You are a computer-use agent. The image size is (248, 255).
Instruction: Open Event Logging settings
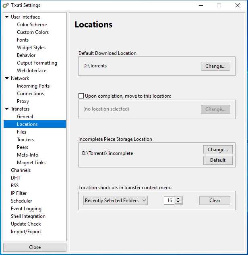pos(26,209)
